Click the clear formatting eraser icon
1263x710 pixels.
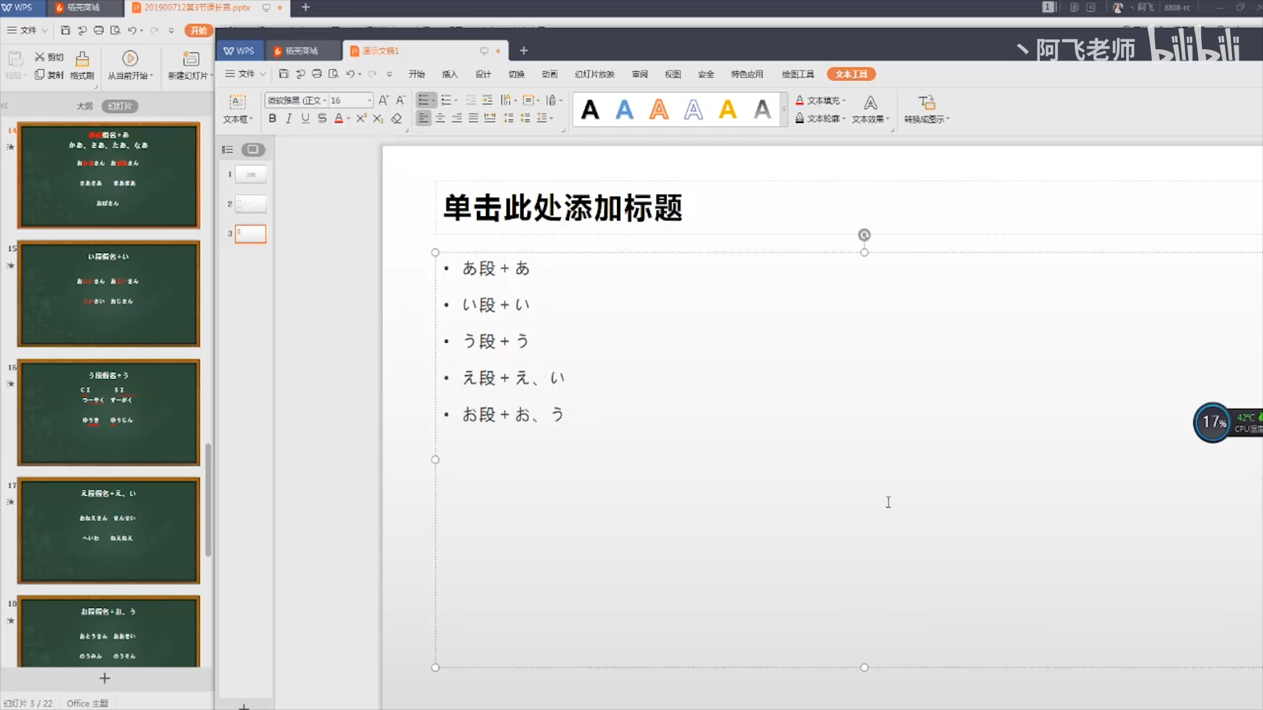point(396,118)
